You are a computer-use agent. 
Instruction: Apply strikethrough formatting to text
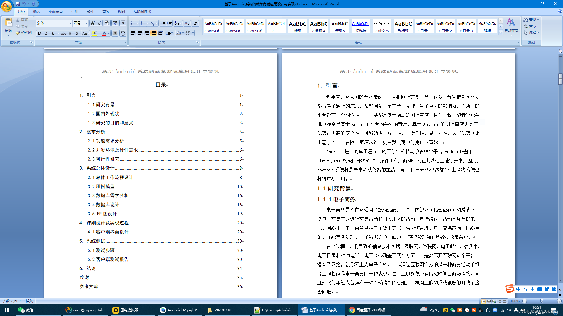point(63,33)
